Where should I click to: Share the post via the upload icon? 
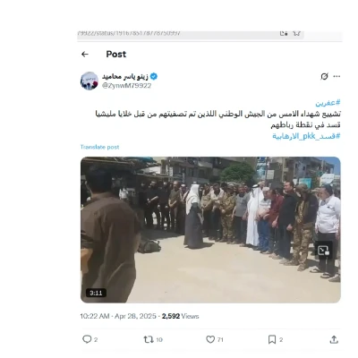334,339
